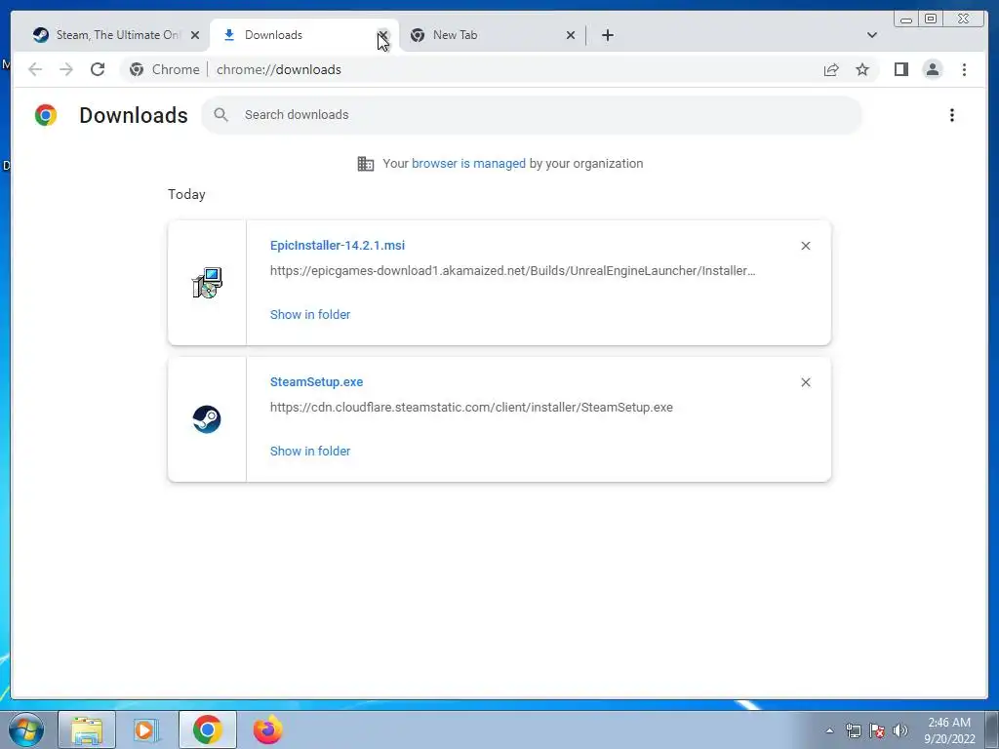Show hidden system tray icons
Image resolution: width=999 pixels, height=749 pixels.
point(829,730)
